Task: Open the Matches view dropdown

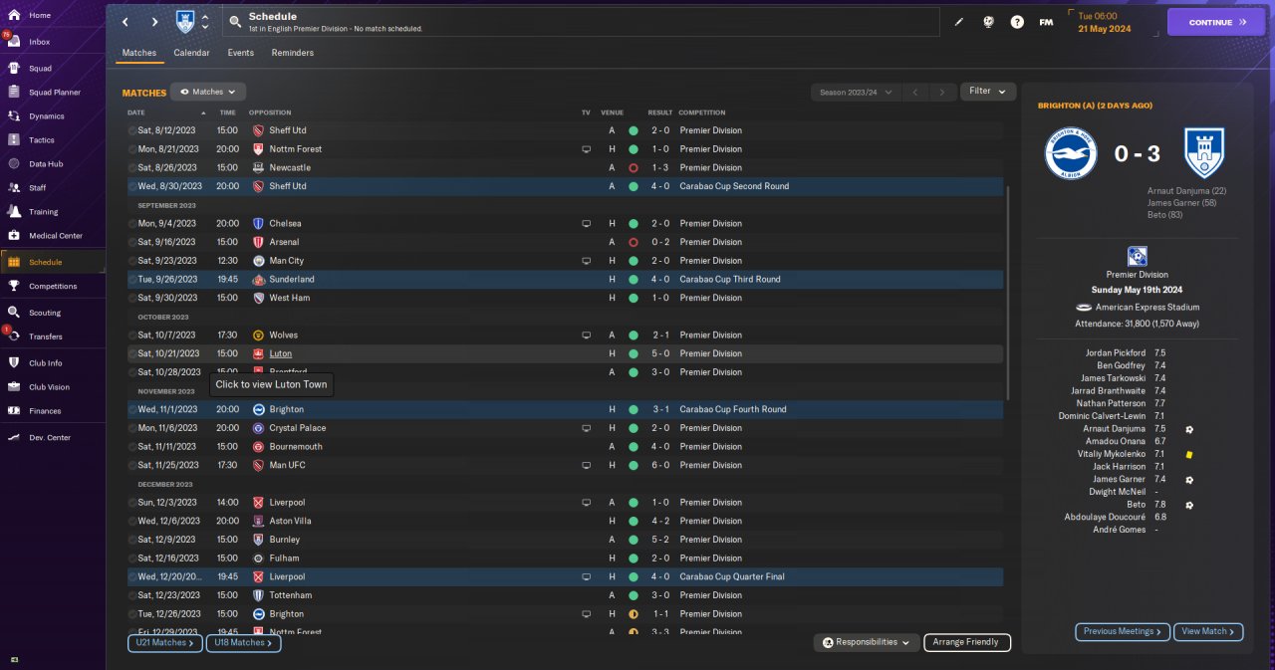Action: click(x=208, y=92)
